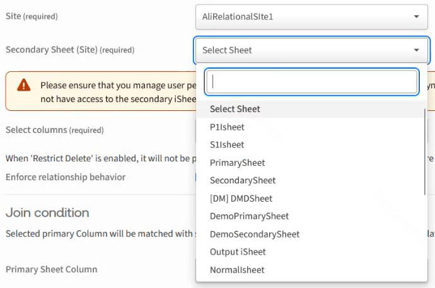Click the 'Join condition' heading

(x=47, y=212)
